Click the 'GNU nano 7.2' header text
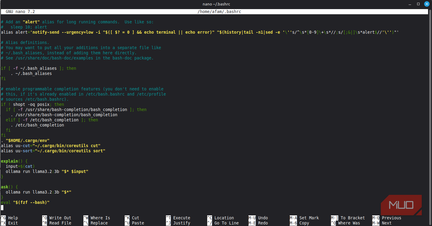Screen dimensions: 432x226 [20, 12]
